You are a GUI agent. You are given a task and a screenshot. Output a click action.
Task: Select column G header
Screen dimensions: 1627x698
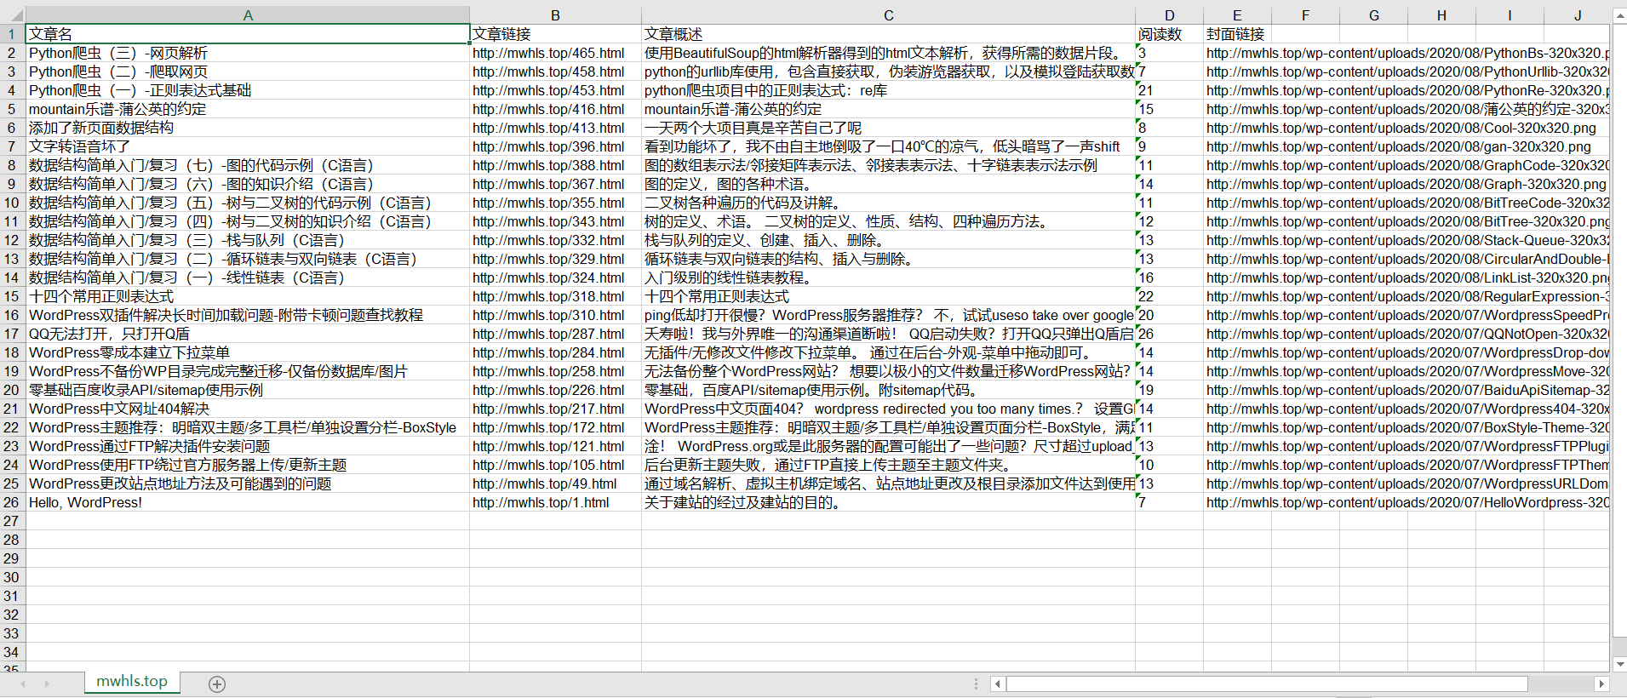pos(1373,14)
